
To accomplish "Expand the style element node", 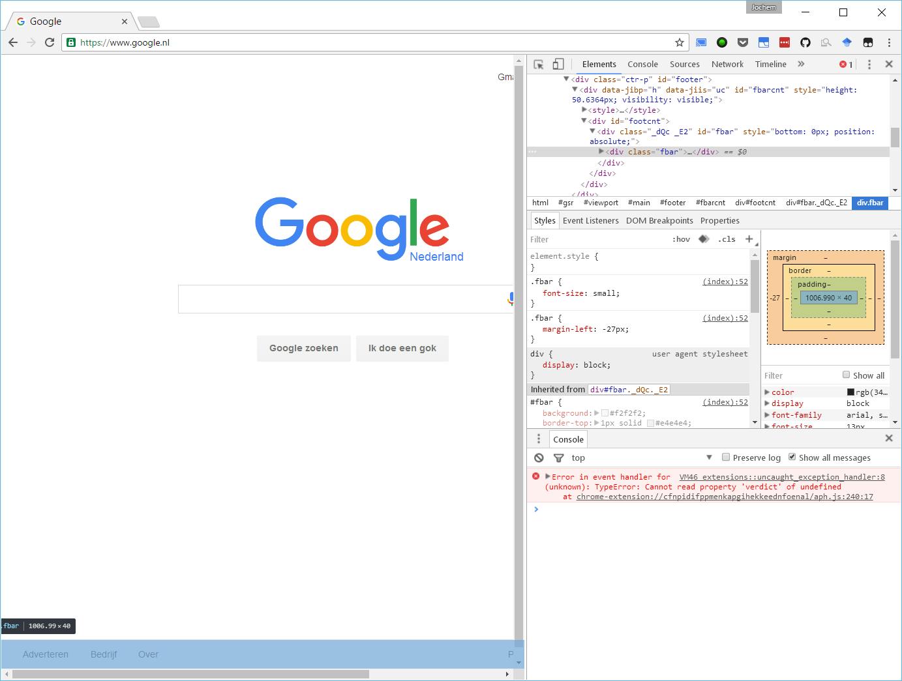I will (584, 109).
